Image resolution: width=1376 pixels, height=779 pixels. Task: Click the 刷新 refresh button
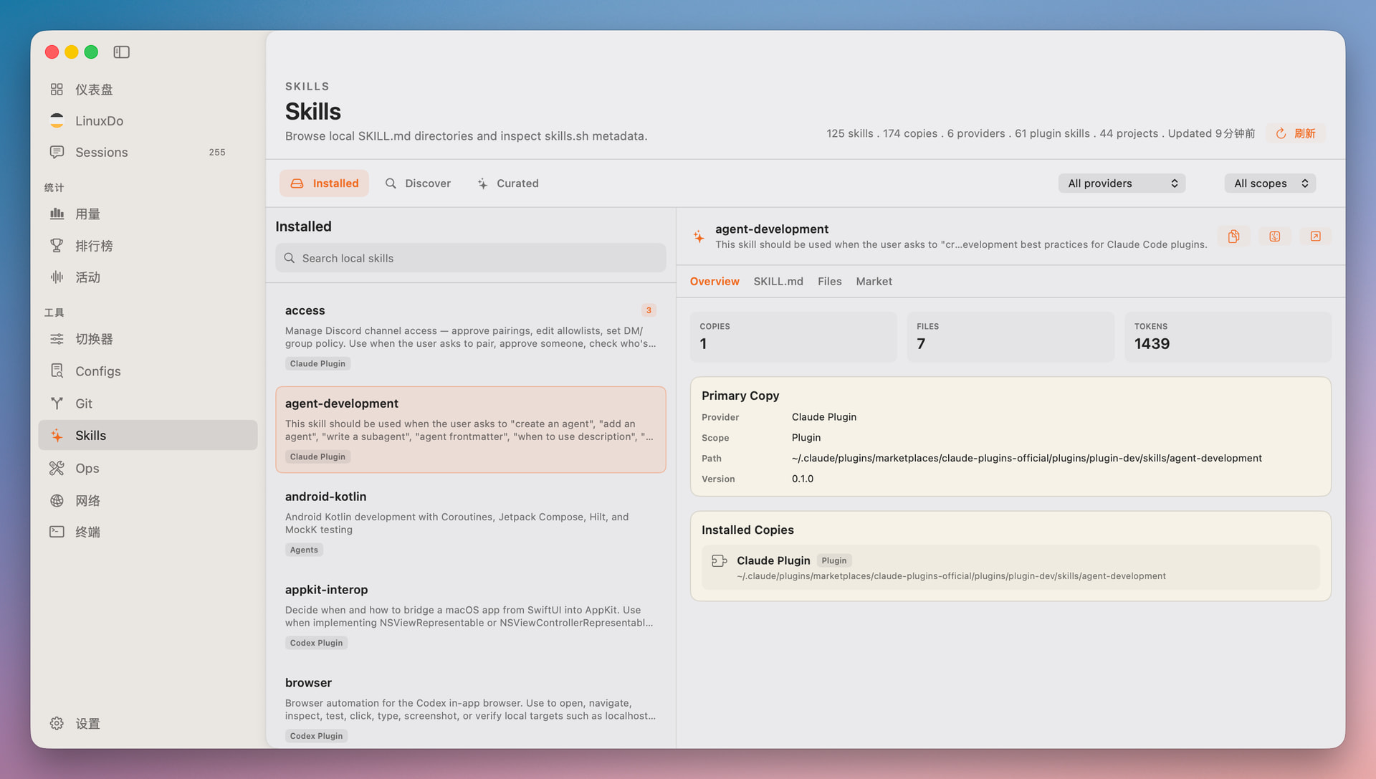pyautogui.click(x=1296, y=133)
